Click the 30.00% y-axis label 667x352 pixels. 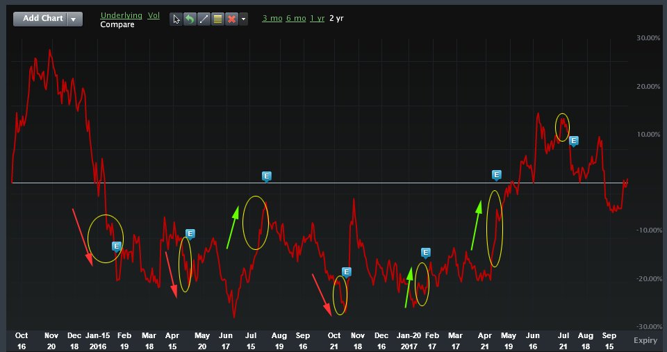pyautogui.click(x=648, y=37)
